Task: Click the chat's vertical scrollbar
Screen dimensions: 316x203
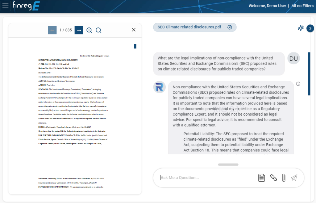Action: tap(309, 74)
